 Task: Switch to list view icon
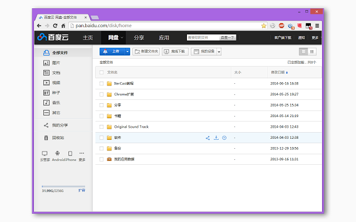(x=303, y=52)
